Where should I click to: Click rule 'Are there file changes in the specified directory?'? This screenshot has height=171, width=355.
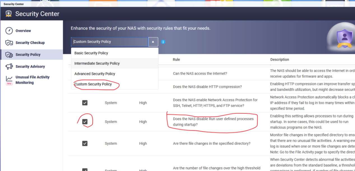pyautogui.click(x=212, y=143)
